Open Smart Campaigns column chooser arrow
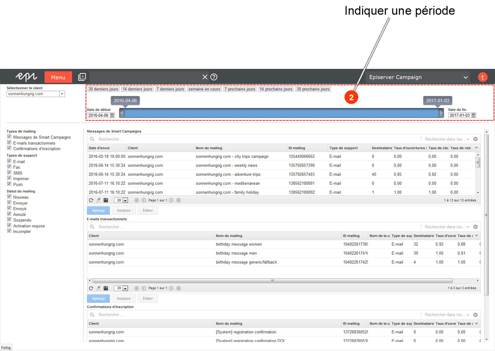 click(x=477, y=148)
